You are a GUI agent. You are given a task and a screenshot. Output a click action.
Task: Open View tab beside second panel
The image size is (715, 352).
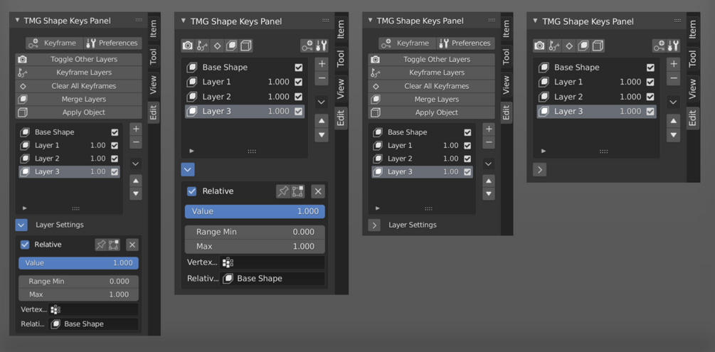tap(341, 88)
